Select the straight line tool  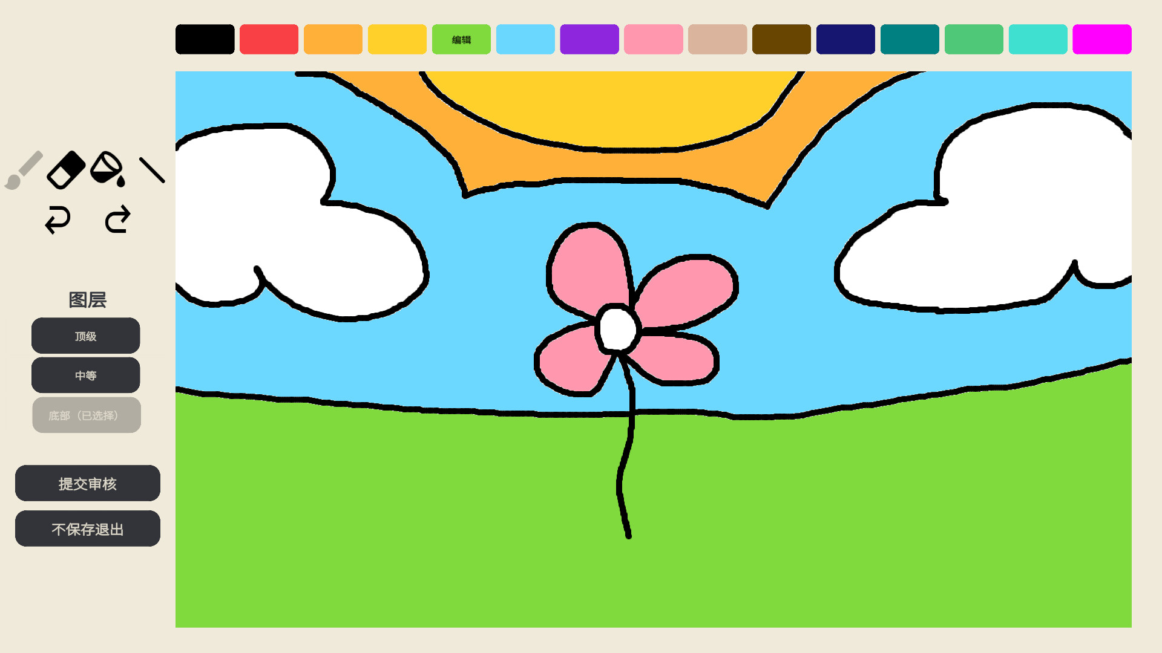coord(152,171)
